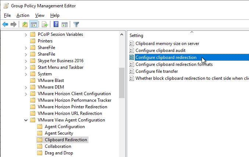Screen dimensions: 249x157
Task: Select Configure clipboard audit setting
Action: click(160, 51)
